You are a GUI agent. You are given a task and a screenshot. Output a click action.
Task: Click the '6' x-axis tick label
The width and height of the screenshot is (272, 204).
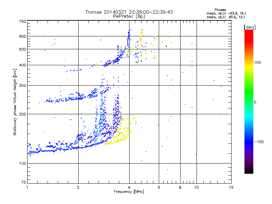159,187
